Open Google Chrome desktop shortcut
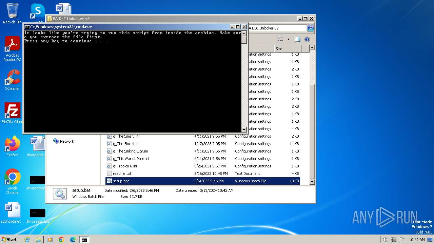The width and height of the screenshot is (434, 244). click(x=12, y=182)
